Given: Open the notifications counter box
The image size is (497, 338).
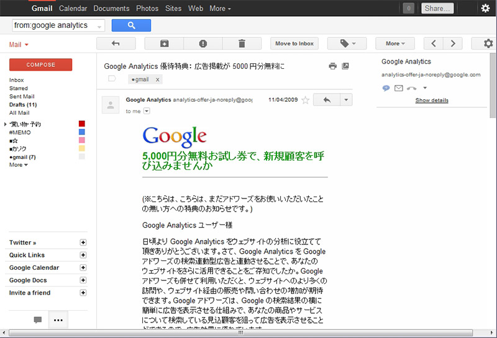Looking at the screenshot, I should tap(409, 8).
